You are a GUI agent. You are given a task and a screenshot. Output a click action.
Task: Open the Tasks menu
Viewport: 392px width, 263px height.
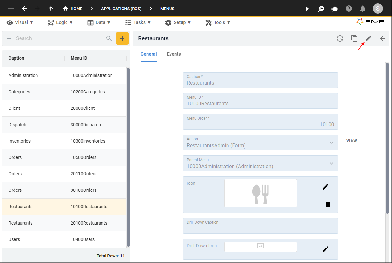tap(138, 22)
